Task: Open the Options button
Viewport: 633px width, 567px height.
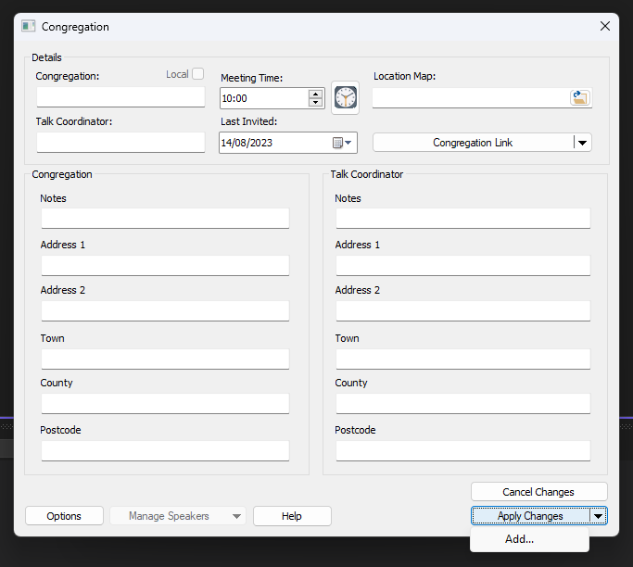Action: pyautogui.click(x=64, y=516)
